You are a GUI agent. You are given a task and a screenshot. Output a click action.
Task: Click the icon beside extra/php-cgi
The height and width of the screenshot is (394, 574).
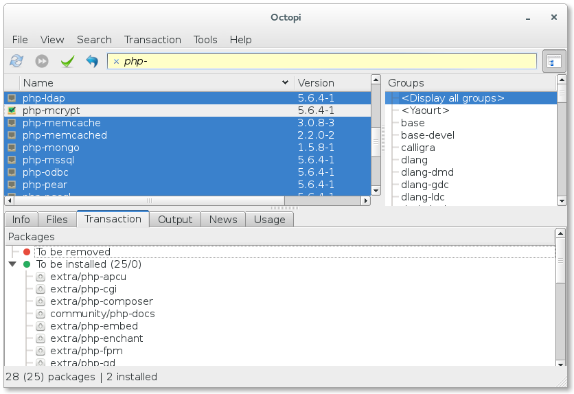41,289
